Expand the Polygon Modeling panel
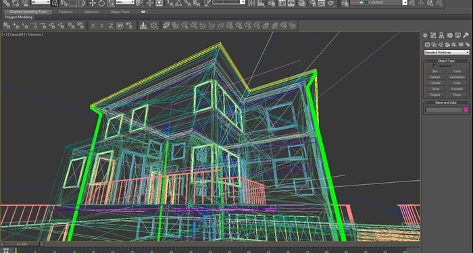This screenshot has height=253, width=473. tap(18, 17)
